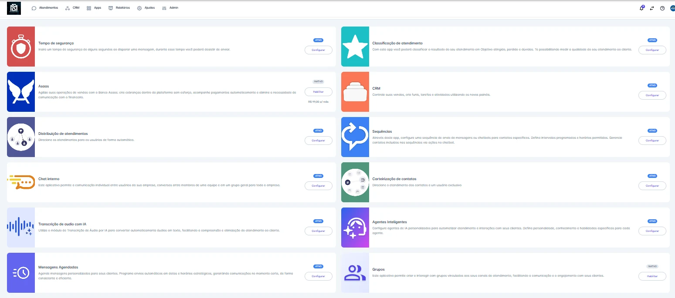Click the swap arrows icon in header
Screen dimensions: 675x298
point(652,8)
